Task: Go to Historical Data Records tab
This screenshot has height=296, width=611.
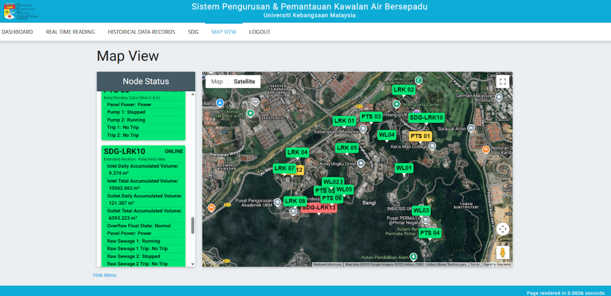Action: pos(141,32)
